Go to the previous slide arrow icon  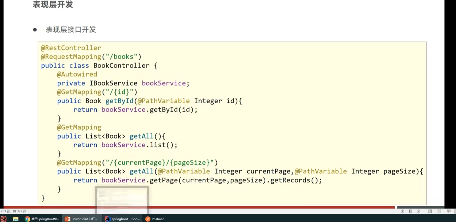point(402,211)
